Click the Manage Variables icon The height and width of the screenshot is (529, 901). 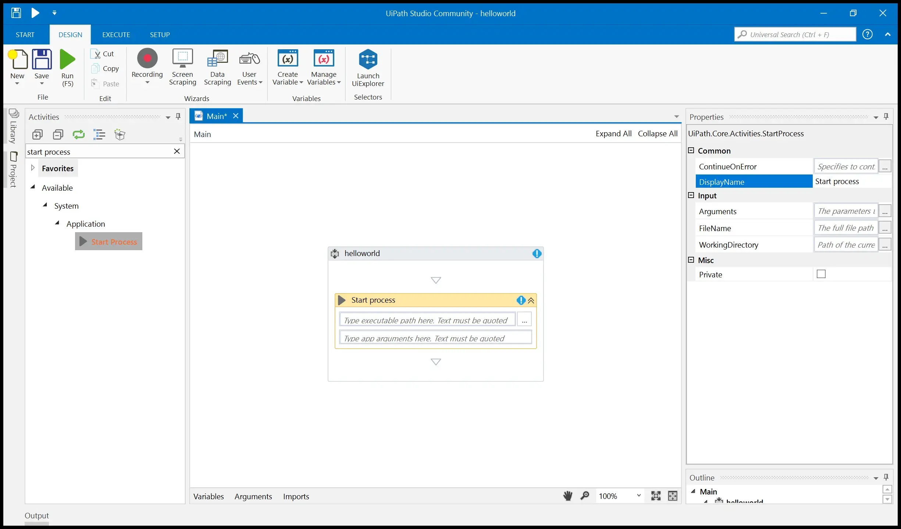coord(324,59)
